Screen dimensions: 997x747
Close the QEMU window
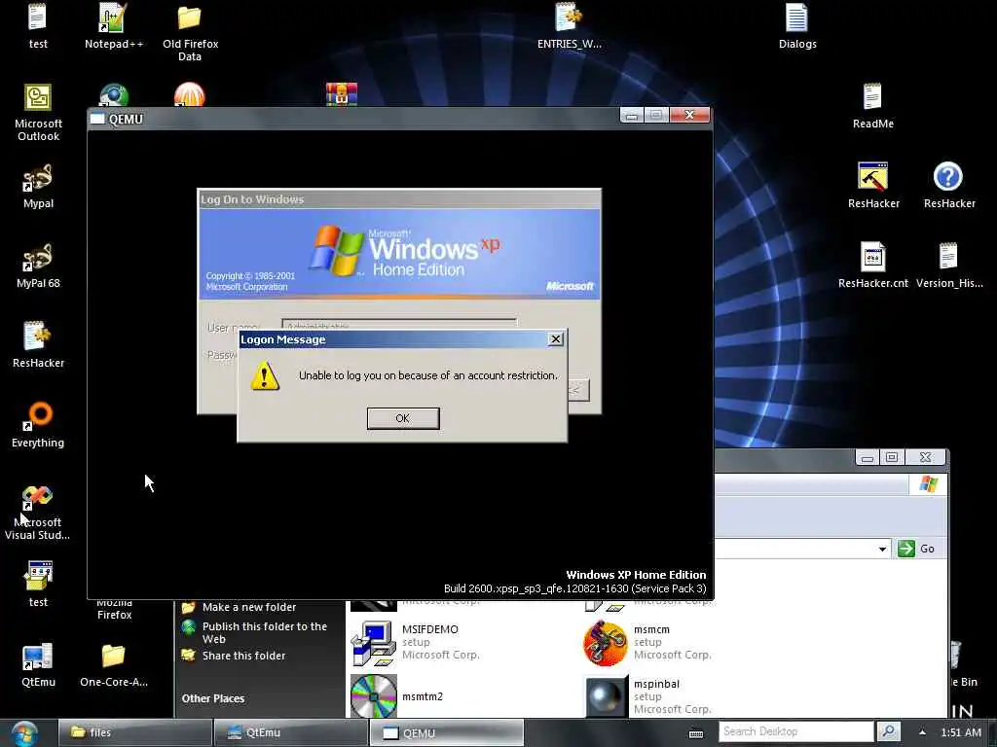(x=689, y=115)
